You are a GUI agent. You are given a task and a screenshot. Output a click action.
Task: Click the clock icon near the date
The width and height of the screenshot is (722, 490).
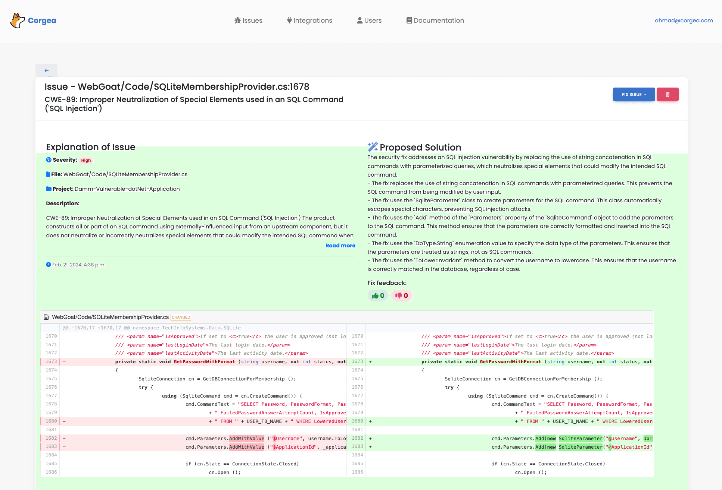click(x=49, y=265)
